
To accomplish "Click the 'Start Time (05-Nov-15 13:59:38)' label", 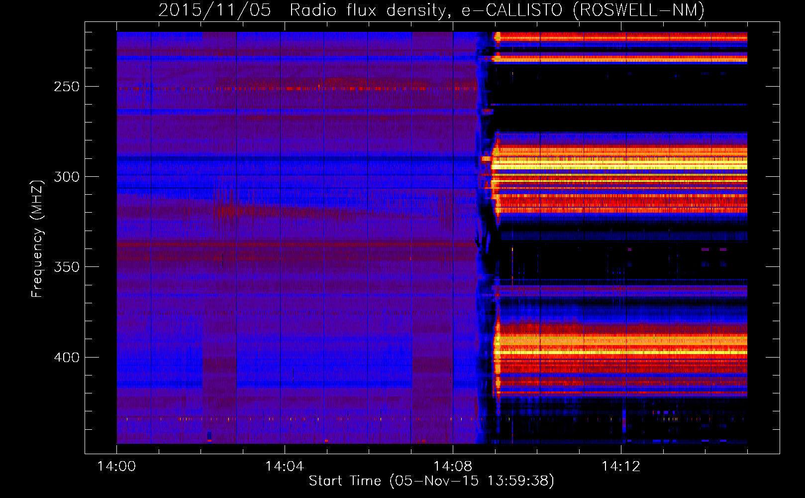I will tap(431, 481).
